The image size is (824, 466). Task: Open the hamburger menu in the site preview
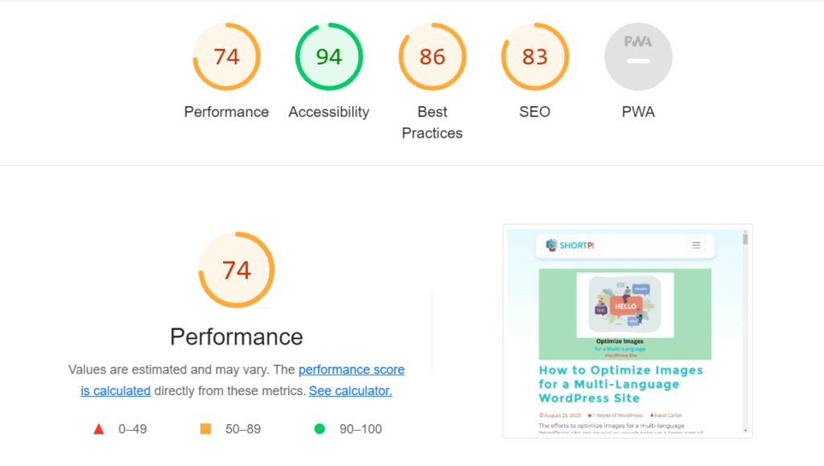(695, 245)
